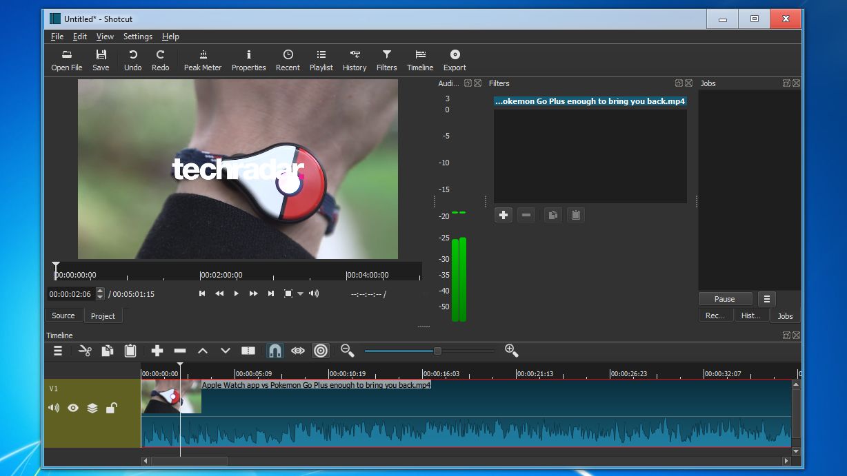Zoom in the timeline with magnifier icon
Viewport: 847px width, 476px height.
tap(511, 351)
